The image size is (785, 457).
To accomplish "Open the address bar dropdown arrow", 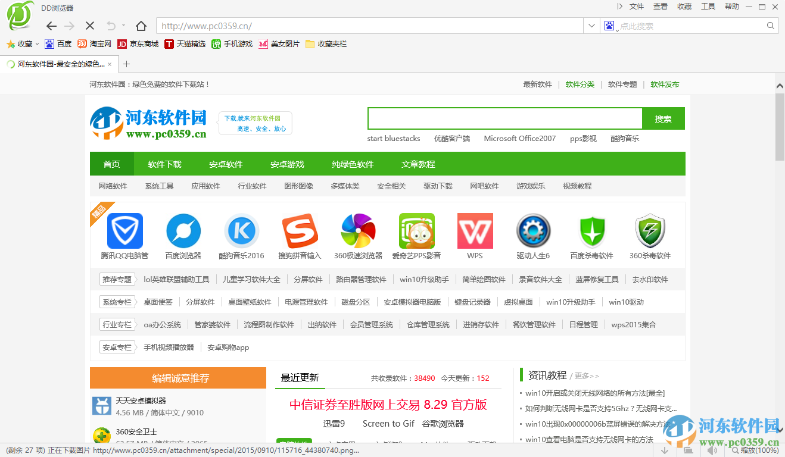I will click(591, 26).
